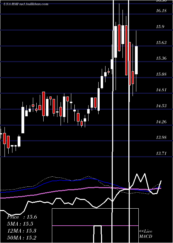Click the <<Live MACD label
The image size is (173, 243).
tap(146, 234)
